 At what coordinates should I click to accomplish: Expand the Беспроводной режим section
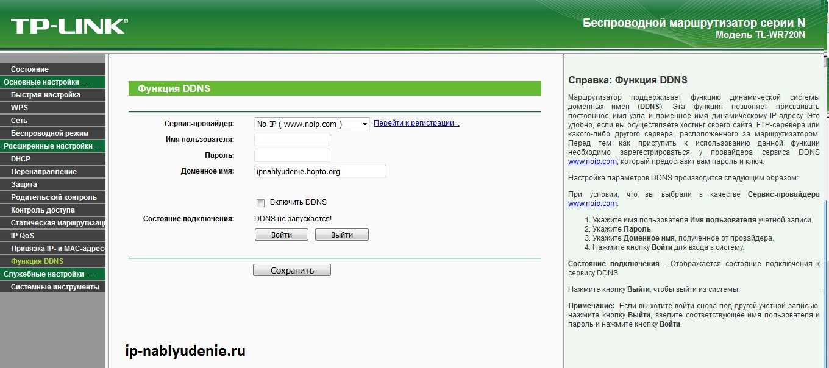coord(49,133)
